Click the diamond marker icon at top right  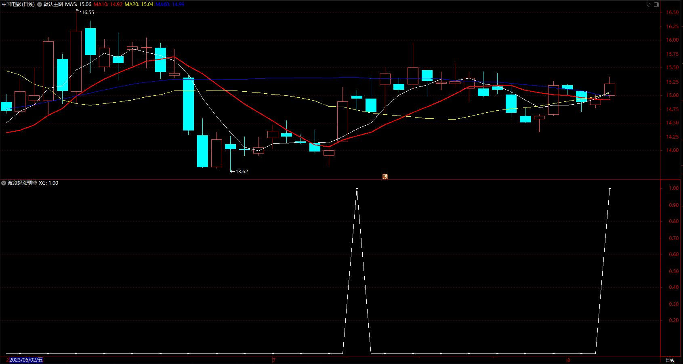pos(649,4)
